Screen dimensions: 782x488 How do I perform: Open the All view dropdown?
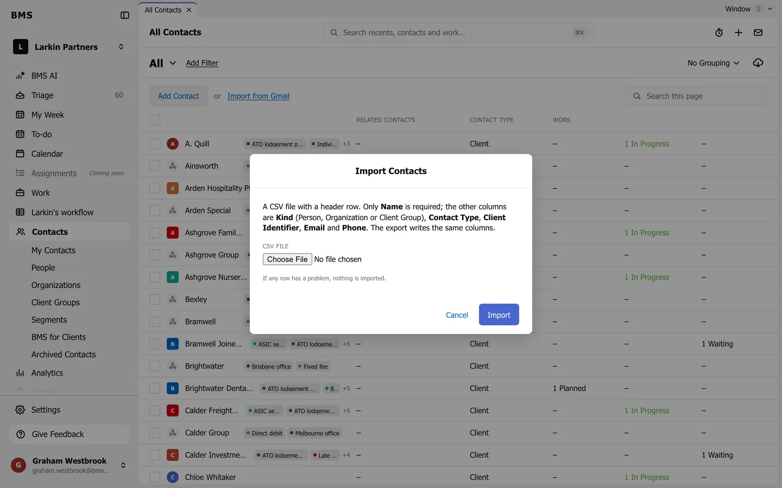pos(162,63)
